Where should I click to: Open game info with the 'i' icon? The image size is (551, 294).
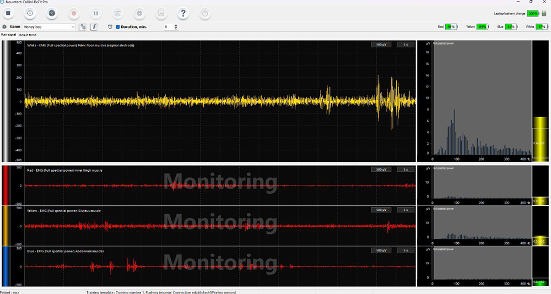pos(94,26)
